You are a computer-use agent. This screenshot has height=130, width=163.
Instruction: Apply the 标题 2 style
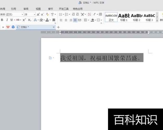tap(137, 17)
